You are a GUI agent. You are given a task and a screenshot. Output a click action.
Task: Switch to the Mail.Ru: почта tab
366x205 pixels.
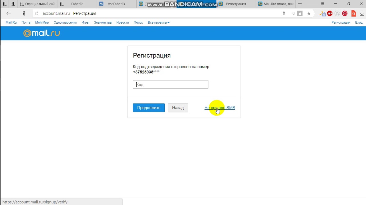pyautogui.click(x=276, y=4)
